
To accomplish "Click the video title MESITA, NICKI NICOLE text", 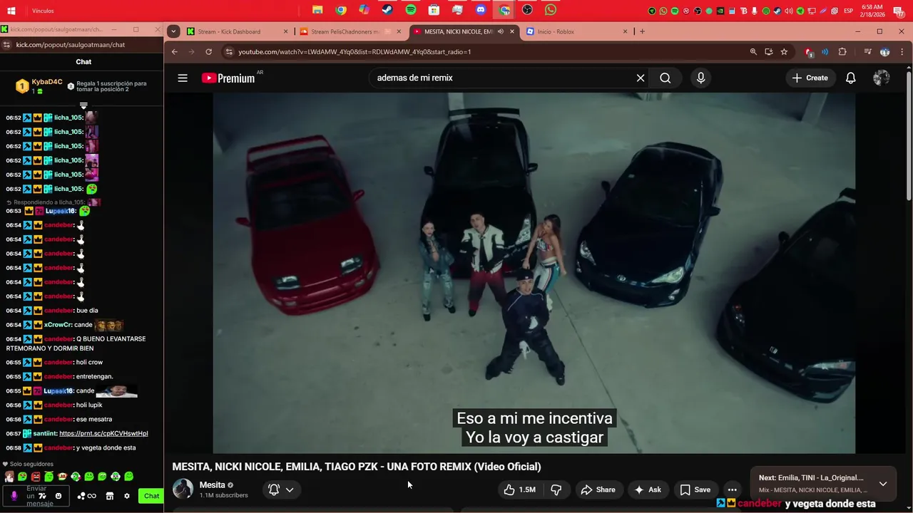I will (x=357, y=467).
